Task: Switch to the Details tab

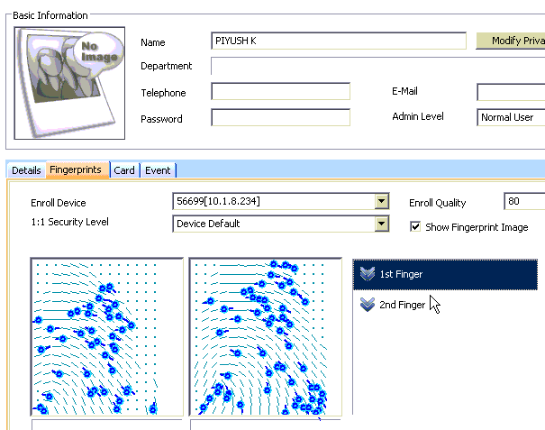Action: [x=26, y=170]
